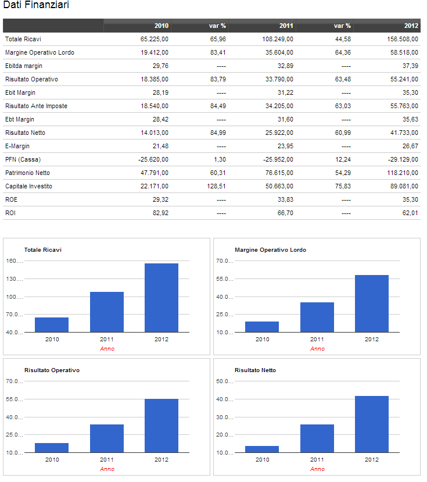Click the Totale Ricavi chart title
This screenshot has width=427, height=482.
pyautogui.click(x=43, y=250)
